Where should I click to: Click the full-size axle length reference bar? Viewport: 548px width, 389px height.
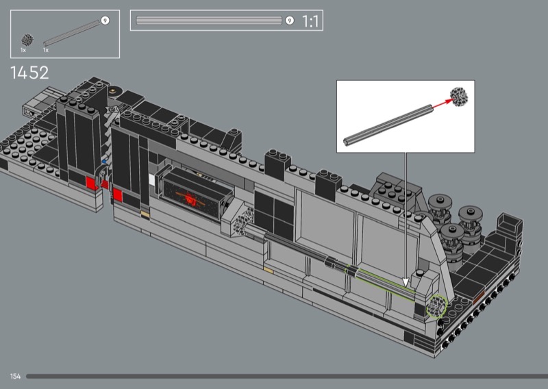click(x=209, y=21)
